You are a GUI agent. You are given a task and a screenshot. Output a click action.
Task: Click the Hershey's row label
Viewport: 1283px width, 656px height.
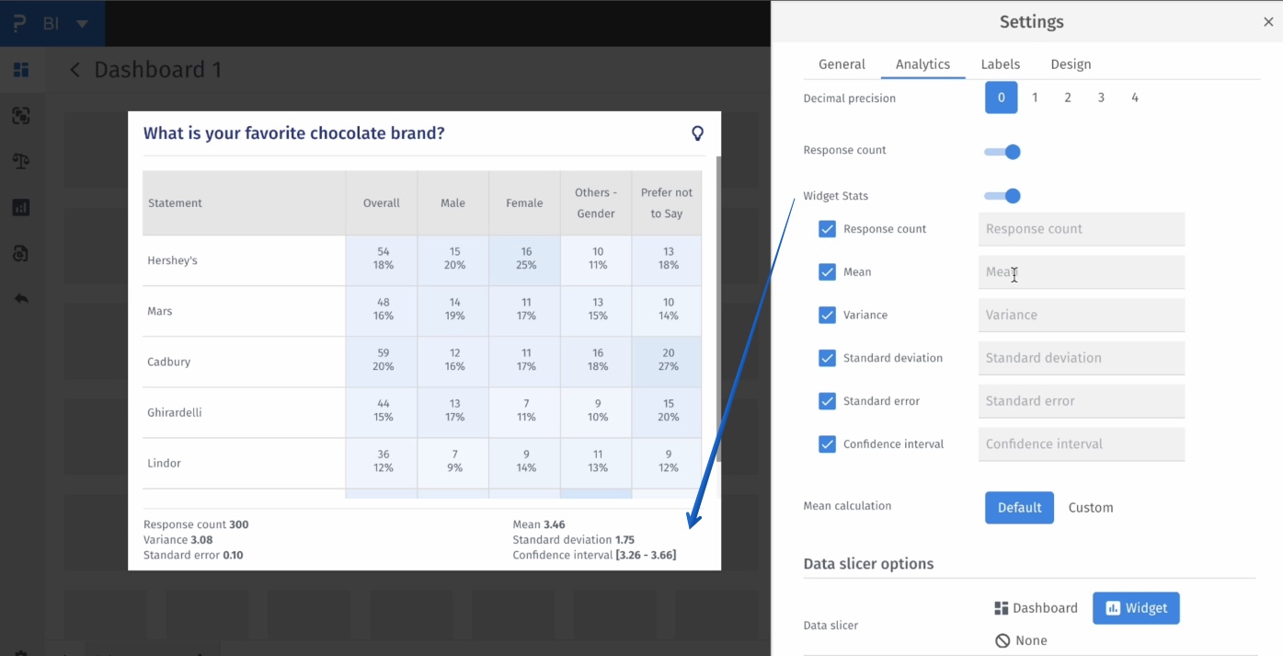coord(173,260)
